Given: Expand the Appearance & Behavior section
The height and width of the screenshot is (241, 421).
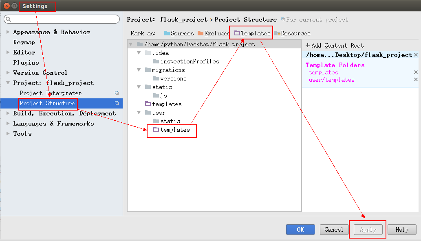Looking at the screenshot, I should tap(8, 32).
